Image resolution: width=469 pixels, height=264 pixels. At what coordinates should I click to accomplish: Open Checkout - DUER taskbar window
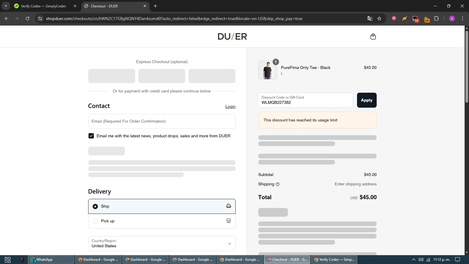(x=287, y=260)
